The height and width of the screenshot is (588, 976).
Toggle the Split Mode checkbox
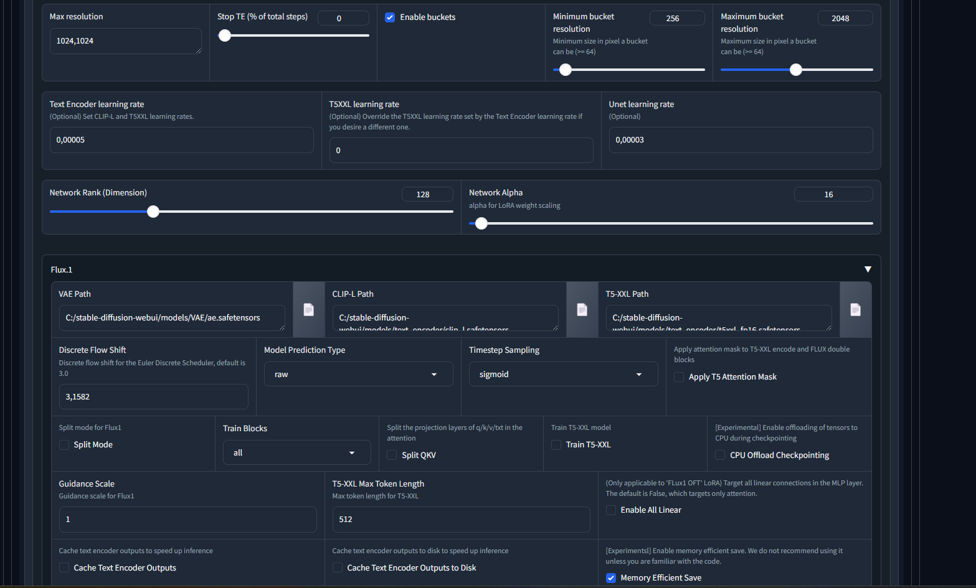[64, 445]
